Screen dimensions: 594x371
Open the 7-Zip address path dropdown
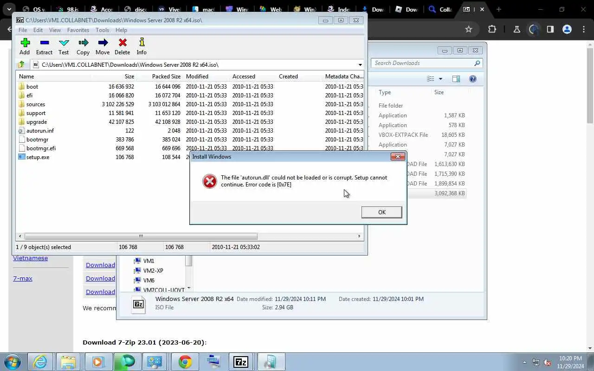click(x=360, y=65)
